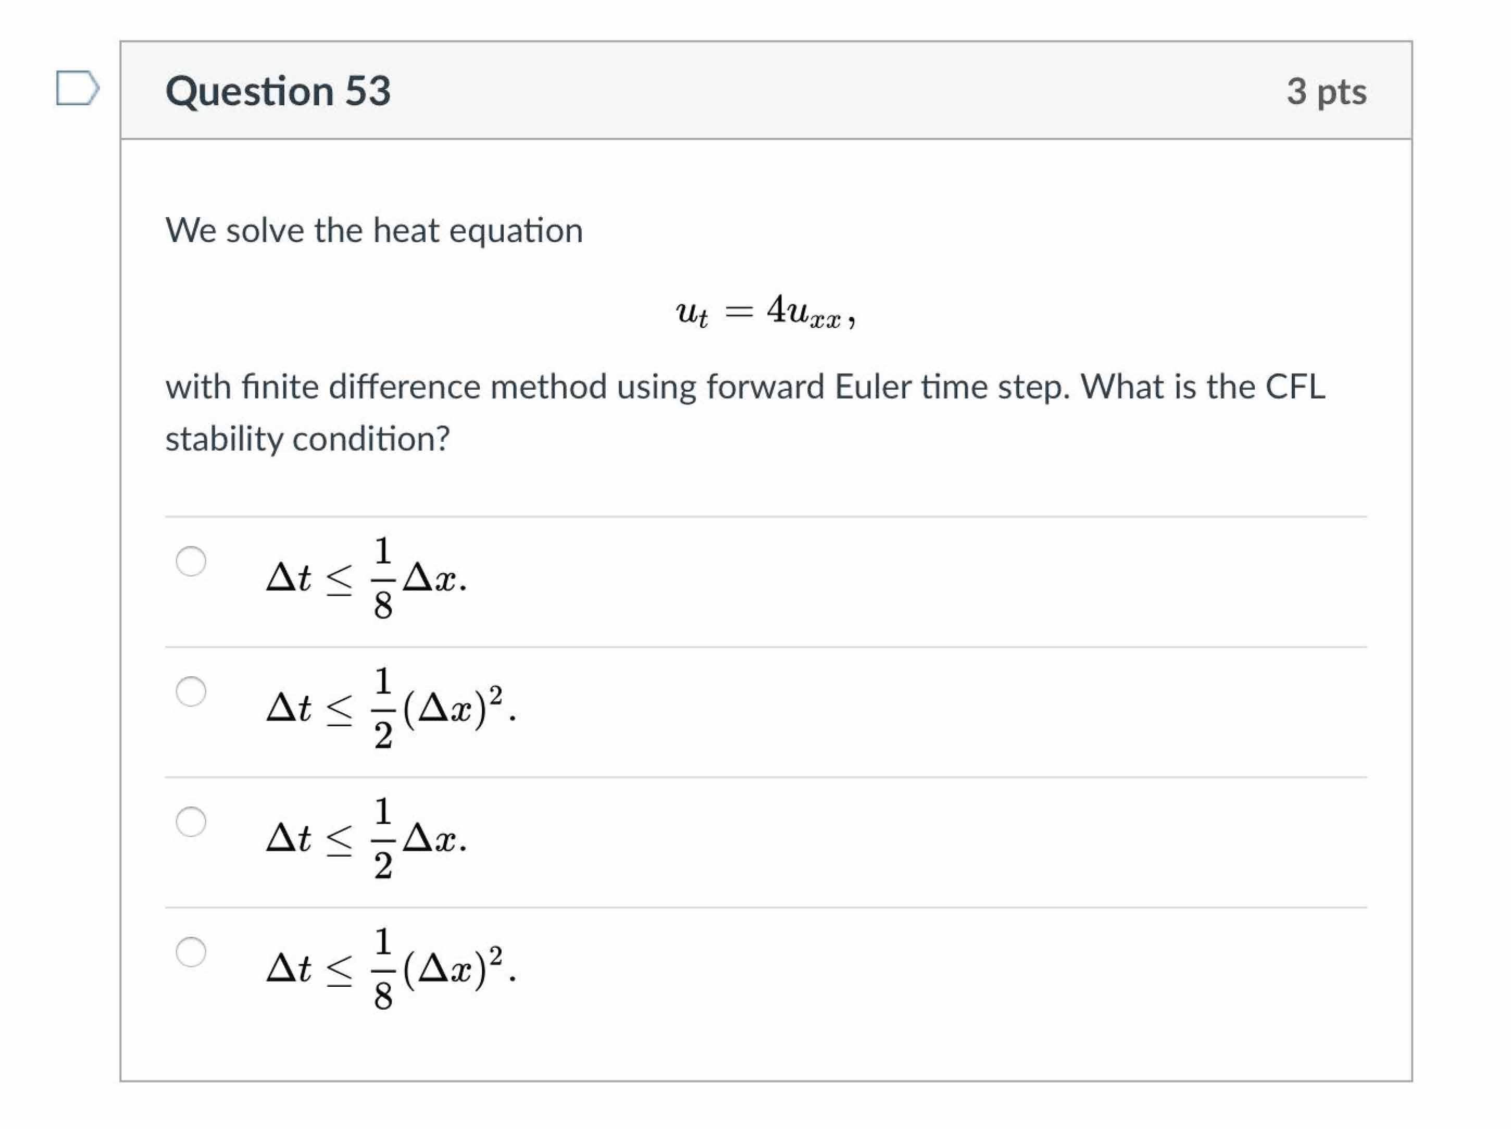This screenshot has height=1129, width=1511.
Task: Flag Question 53 with the bookmark icon
Action: tap(77, 88)
